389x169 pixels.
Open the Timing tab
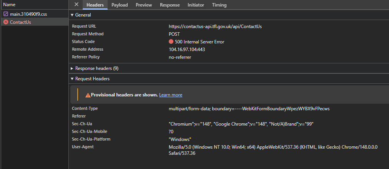coord(219,5)
